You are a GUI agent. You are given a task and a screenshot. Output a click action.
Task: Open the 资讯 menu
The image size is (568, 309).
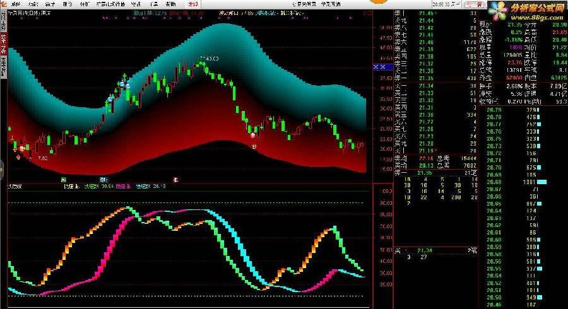[x=136, y=4]
